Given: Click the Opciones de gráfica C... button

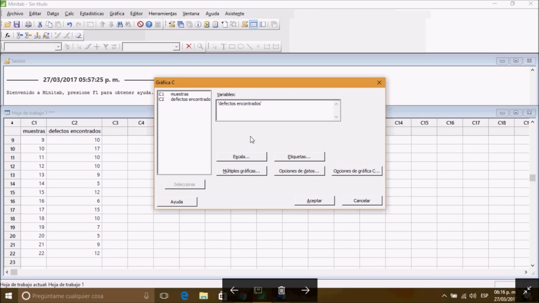Looking at the screenshot, I should click(357, 171).
